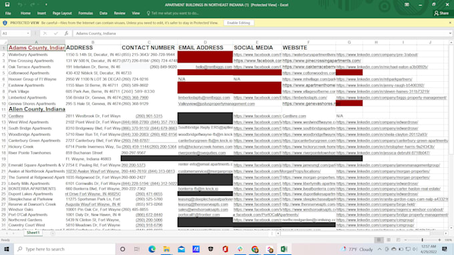Click the Redo arrow icon

coord(33,5)
